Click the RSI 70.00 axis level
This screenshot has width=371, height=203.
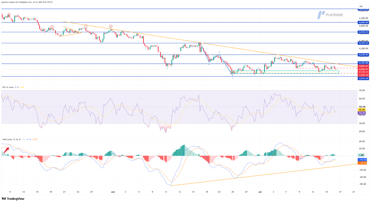coord(362,90)
